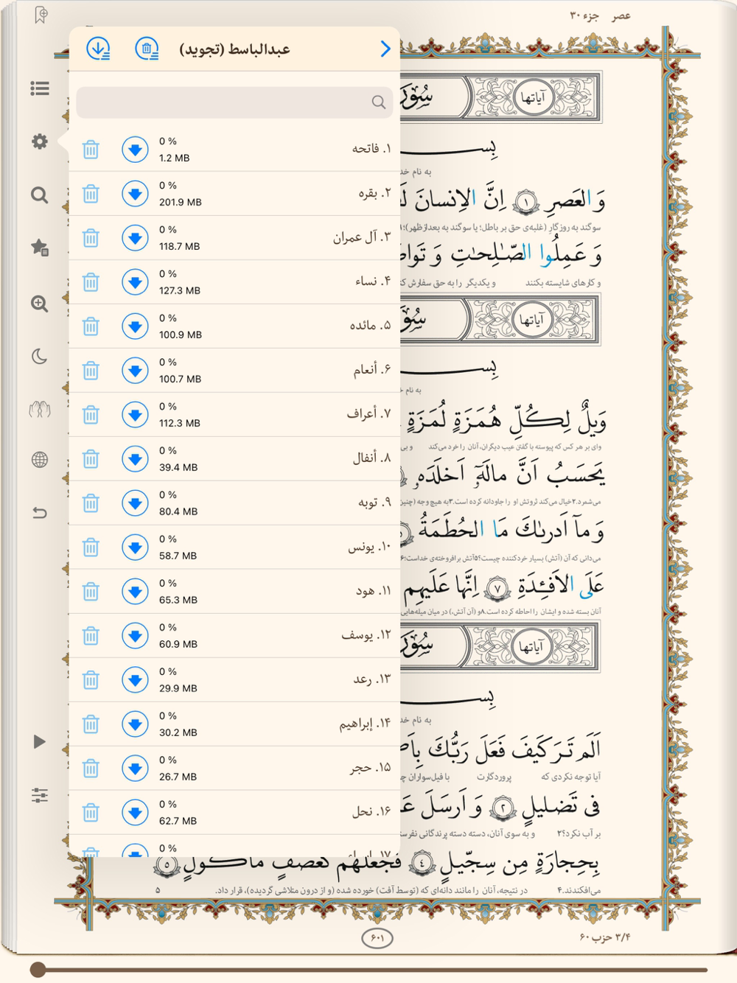
Task: Download all recitations icon in header
Action: click(98, 49)
